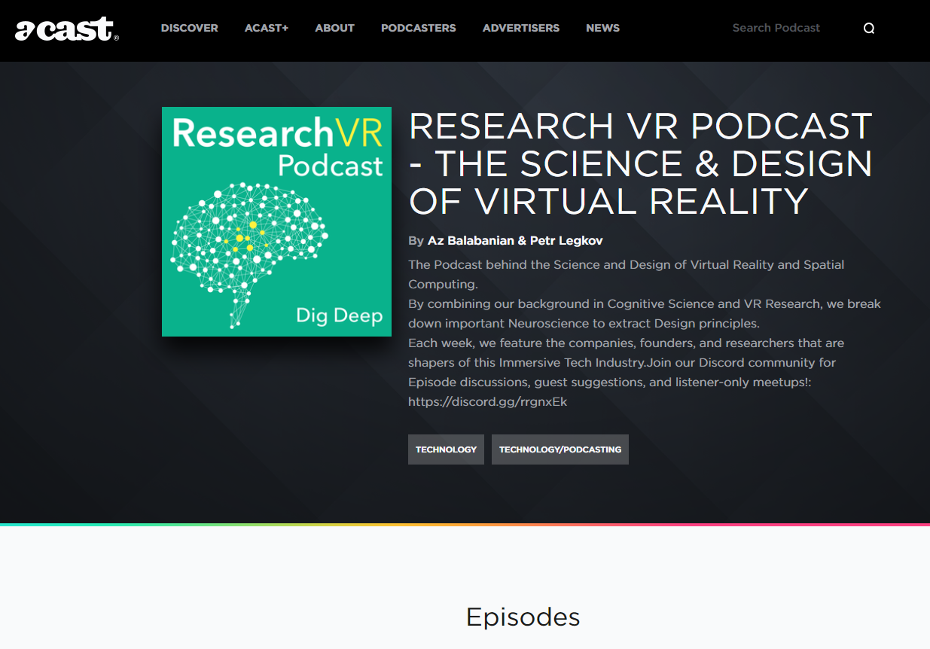Select the Technology tag button
This screenshot has height=649, width=930.
446,449
